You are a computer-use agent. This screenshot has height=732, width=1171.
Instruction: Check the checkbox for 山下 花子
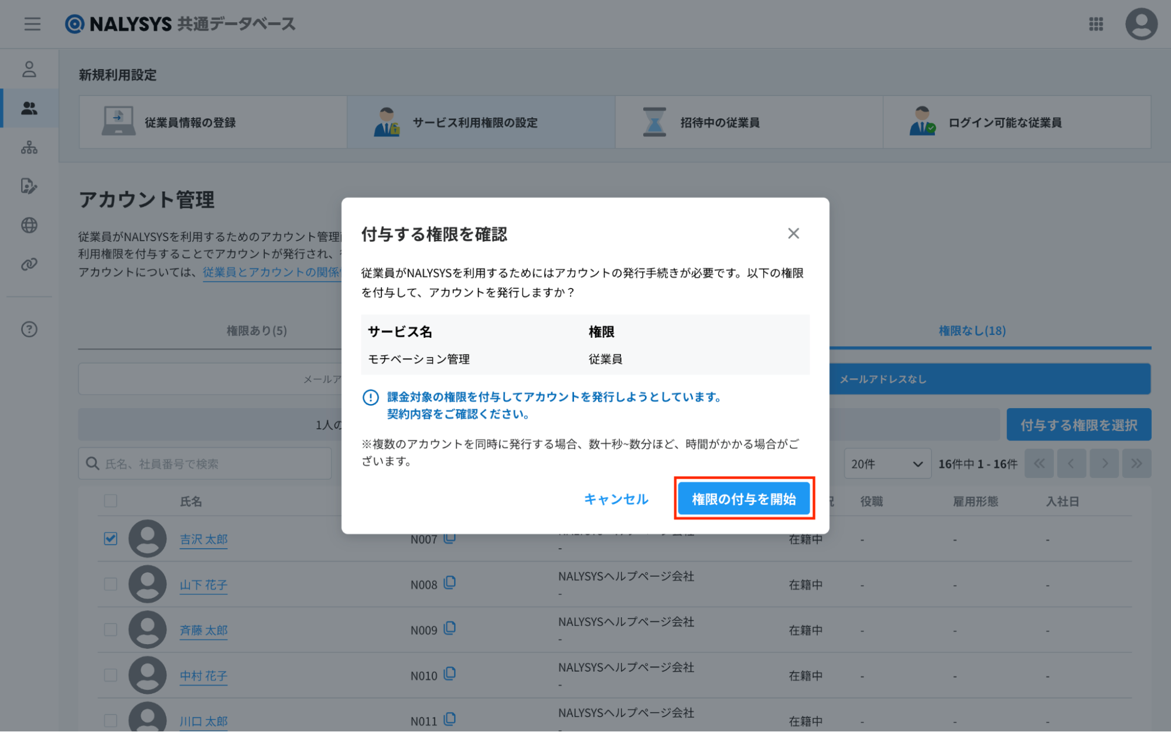pos(110,584)
